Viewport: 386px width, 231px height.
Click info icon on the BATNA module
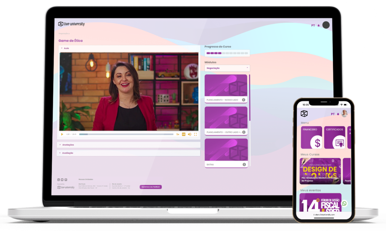coord(244,164)
